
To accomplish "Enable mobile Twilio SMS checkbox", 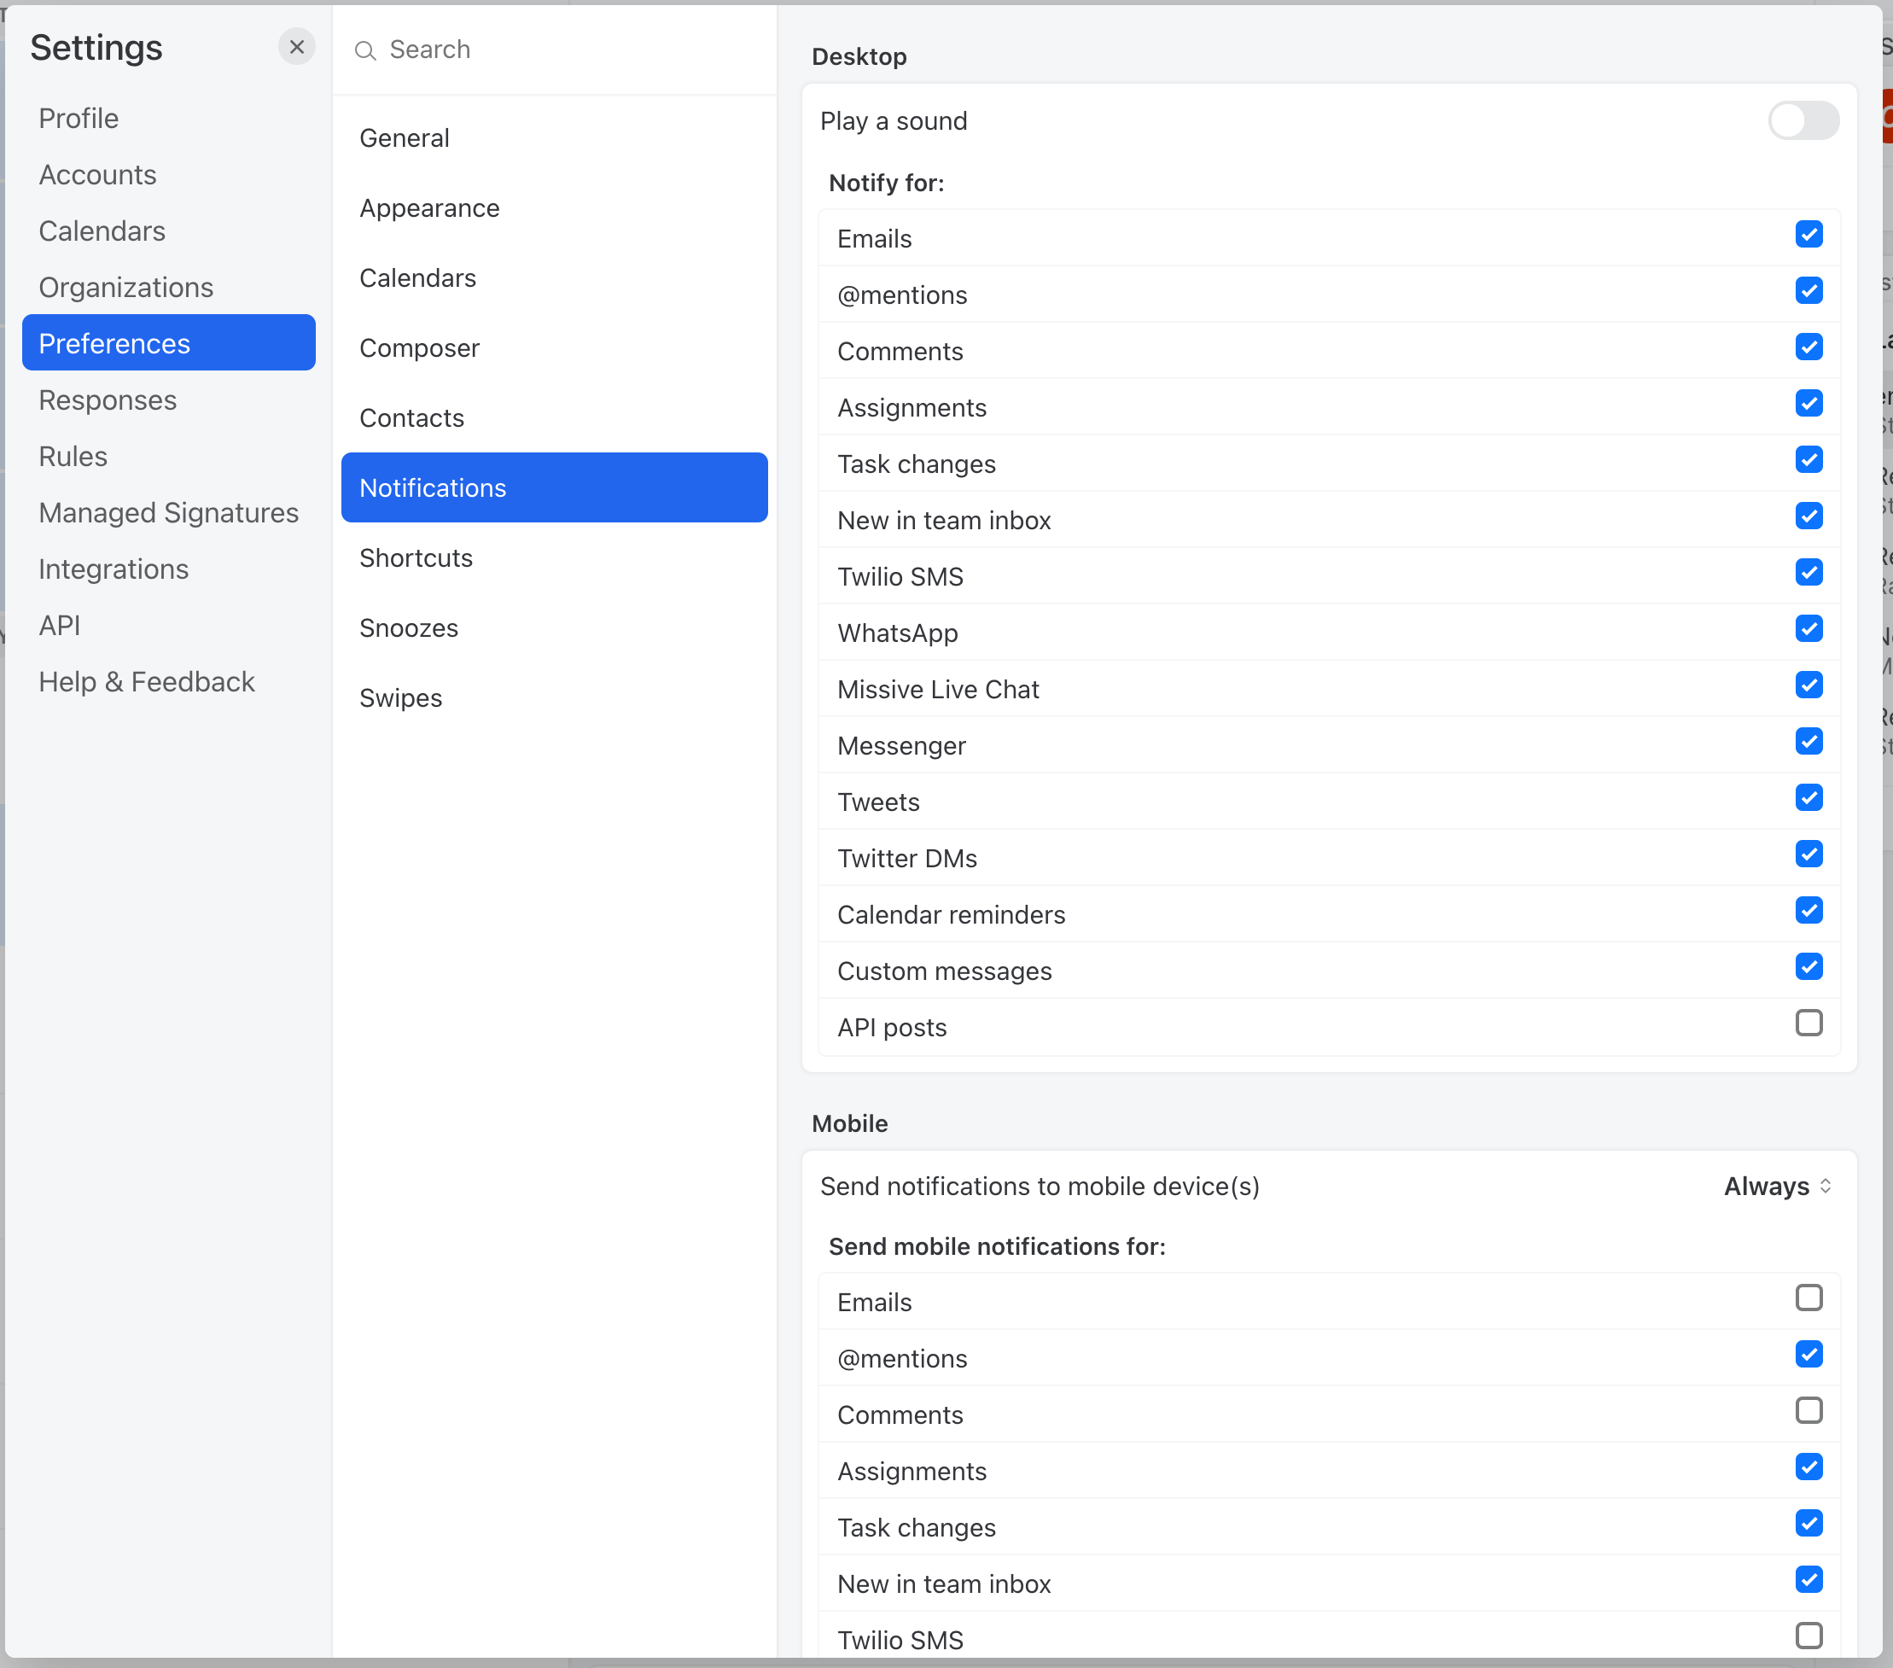I will pyautogui.click(x=1808, y=1635).
